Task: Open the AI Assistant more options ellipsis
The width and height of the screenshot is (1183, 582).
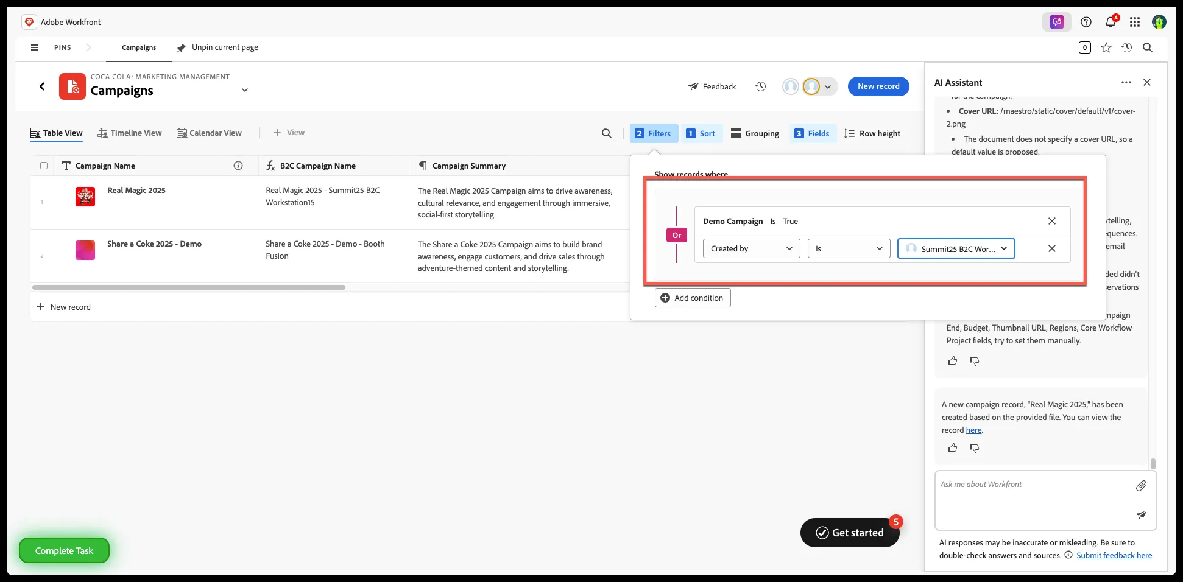Action: (1126, 82)
